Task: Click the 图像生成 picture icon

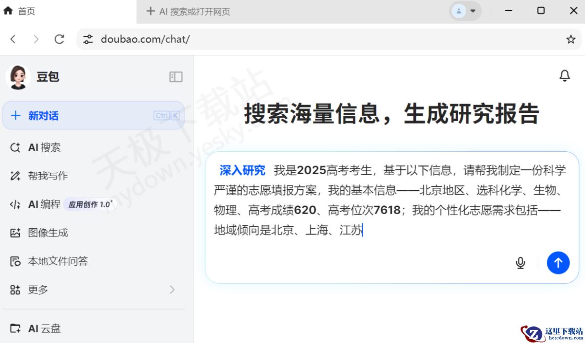Action: click(16, 233)
